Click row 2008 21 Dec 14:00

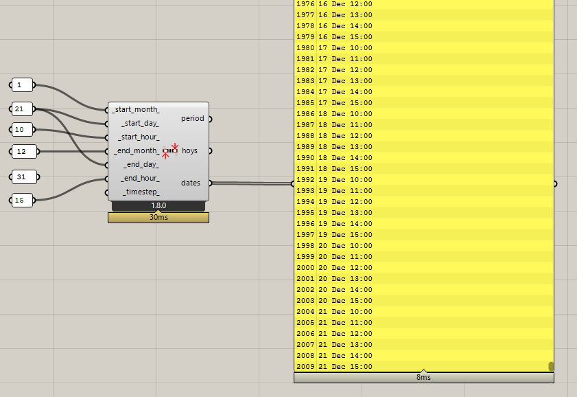(x=424, y=356)
